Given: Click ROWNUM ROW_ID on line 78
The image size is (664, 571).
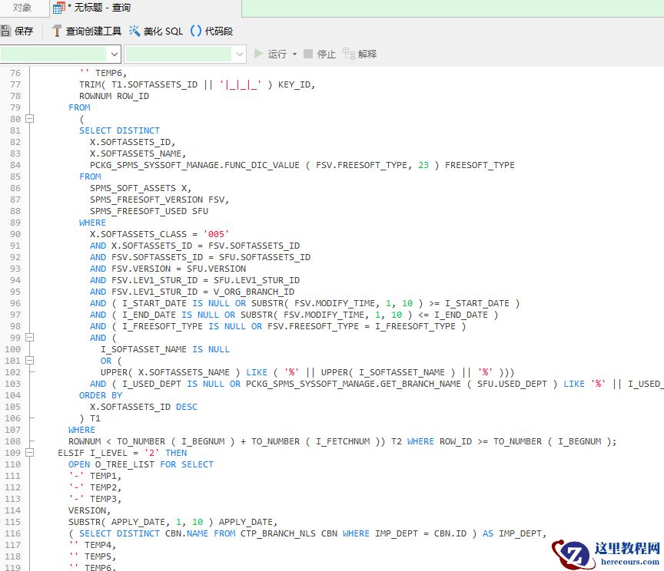Looking at the screenshot, I should [114, 96].
